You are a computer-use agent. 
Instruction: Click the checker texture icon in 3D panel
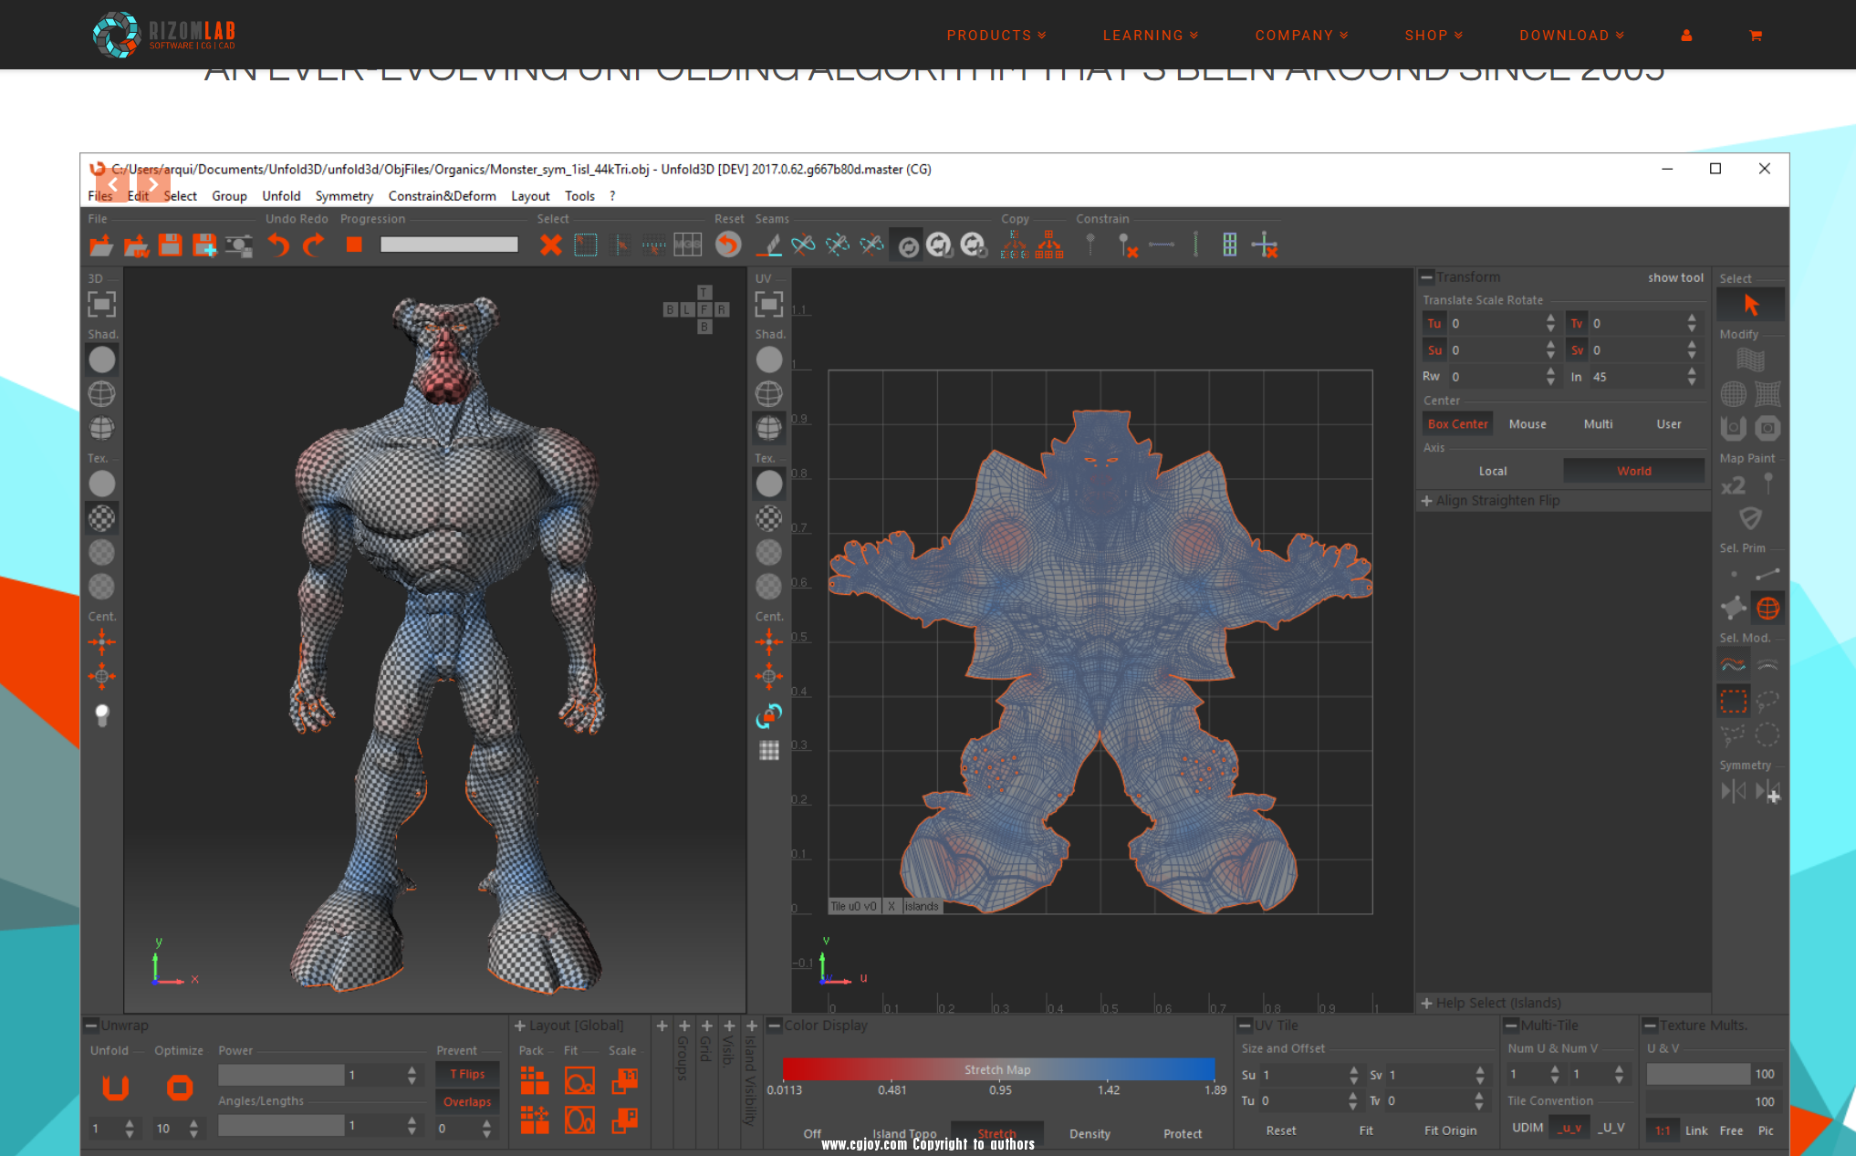pyautogui.click(x=101, y=518)
